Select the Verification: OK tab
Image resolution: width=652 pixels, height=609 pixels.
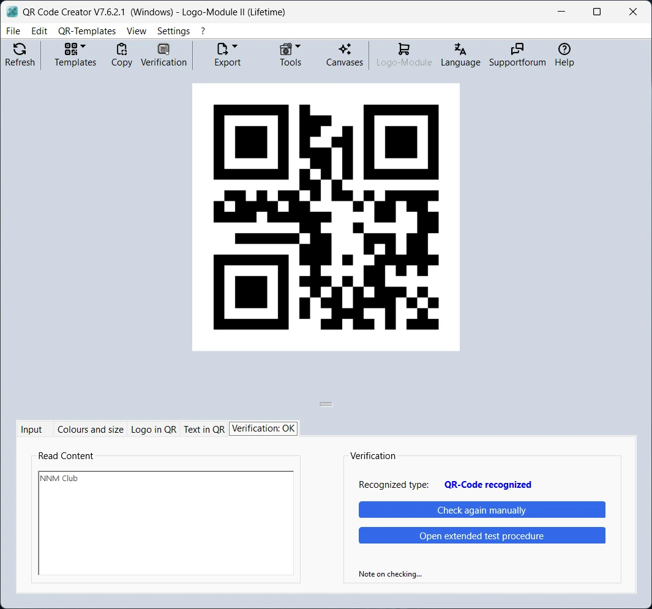(263, 428)
